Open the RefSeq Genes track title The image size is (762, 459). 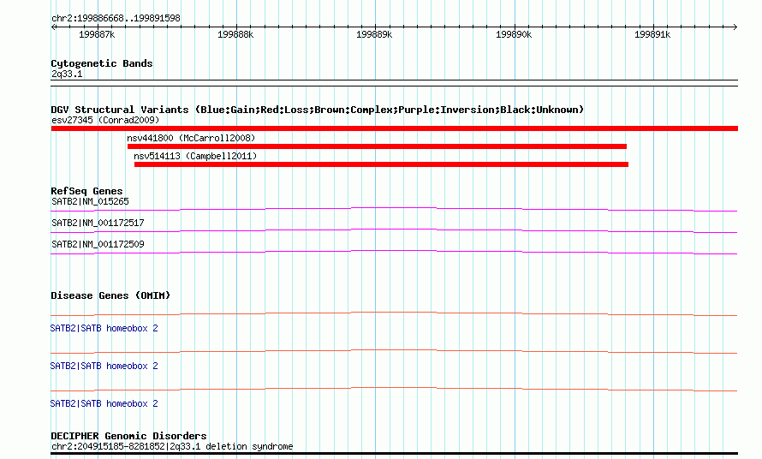pos(86,191)
